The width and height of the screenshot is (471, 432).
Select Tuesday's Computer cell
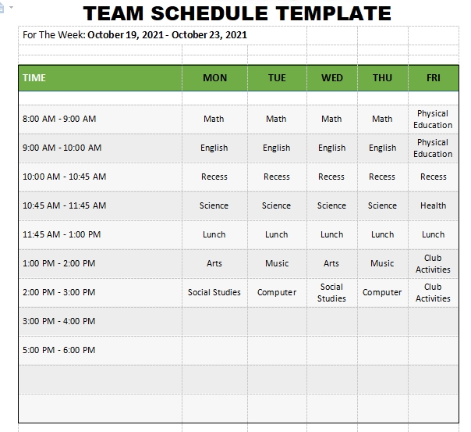pyautogui.click(x=277, y=292)
